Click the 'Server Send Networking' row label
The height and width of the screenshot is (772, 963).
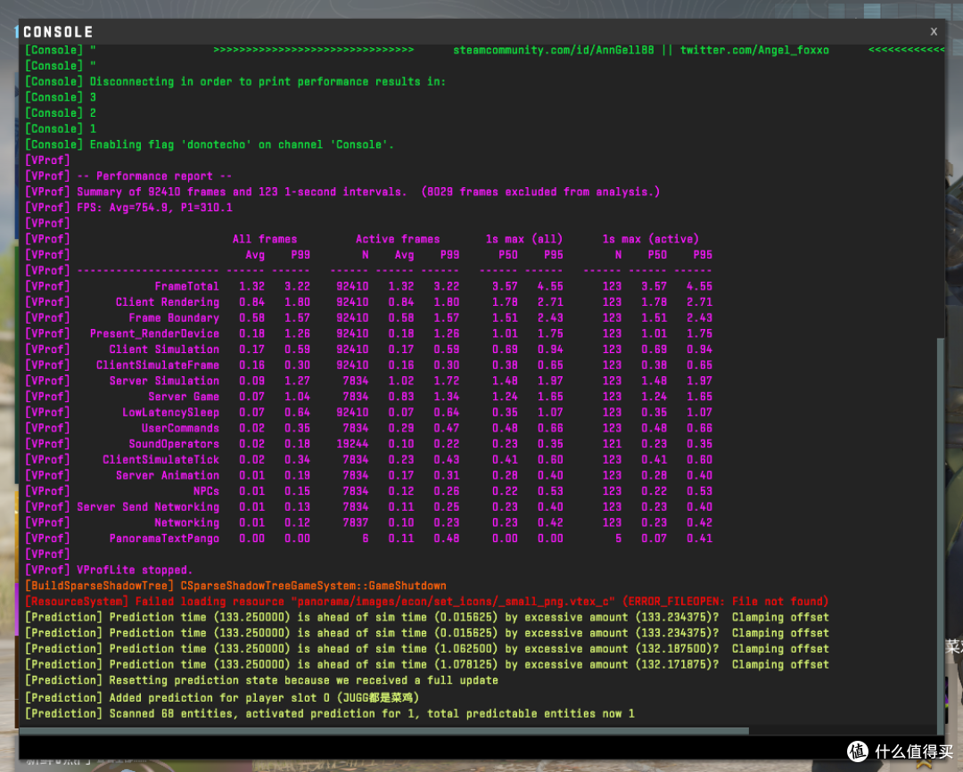click(148, 506)
